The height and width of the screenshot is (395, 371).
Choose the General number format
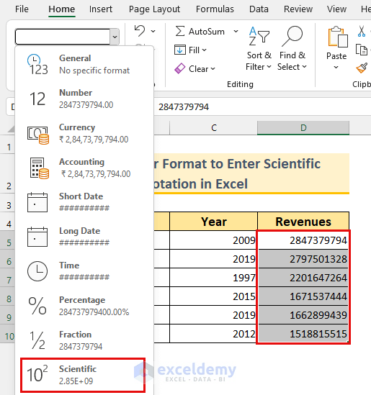click(84, 64)
